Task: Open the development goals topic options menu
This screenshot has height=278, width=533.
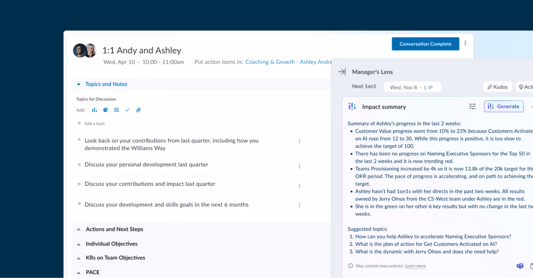Action: pyautogui.click(x=300, y=205)
